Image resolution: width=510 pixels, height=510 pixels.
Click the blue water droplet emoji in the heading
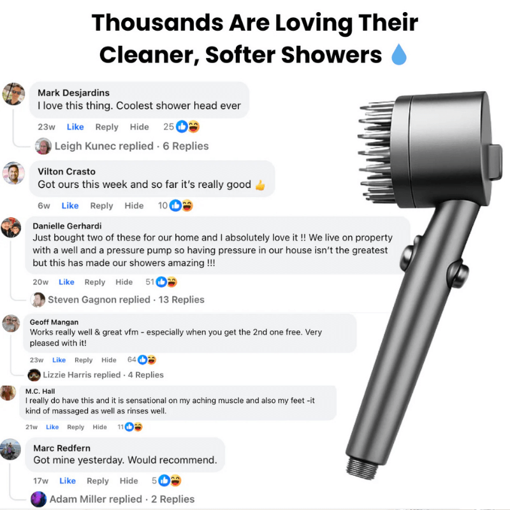(399, 54)
